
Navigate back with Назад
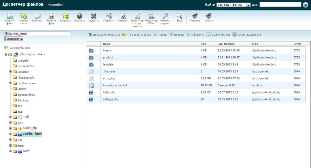pos(160,35)
